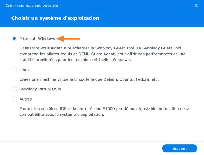Click the Autres option label

(x=26, y=99)
